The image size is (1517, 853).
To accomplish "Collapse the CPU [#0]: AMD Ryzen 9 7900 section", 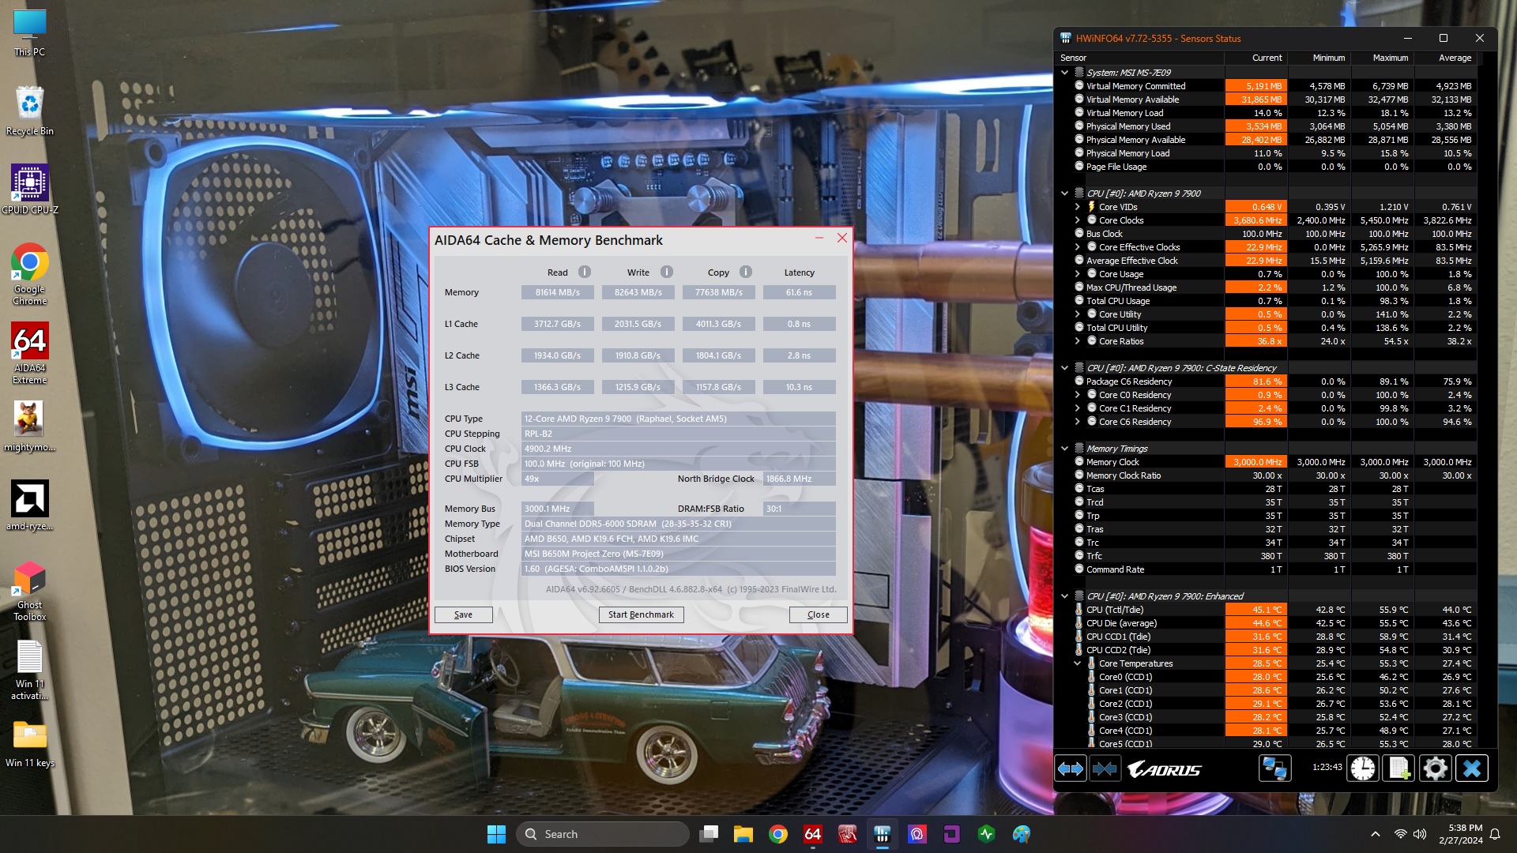I will point(1065,194).
